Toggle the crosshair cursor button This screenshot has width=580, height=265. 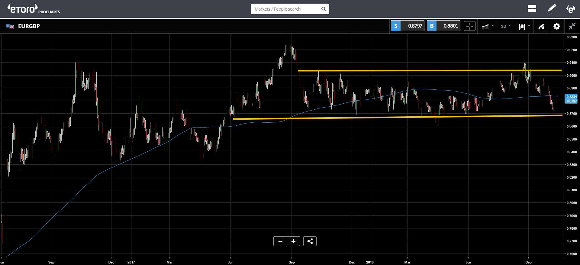pos(470,26)
